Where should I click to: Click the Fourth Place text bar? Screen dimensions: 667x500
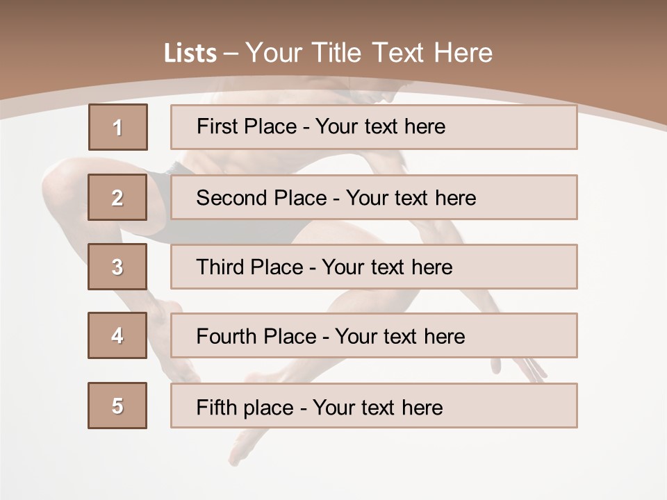click(374, 335)
